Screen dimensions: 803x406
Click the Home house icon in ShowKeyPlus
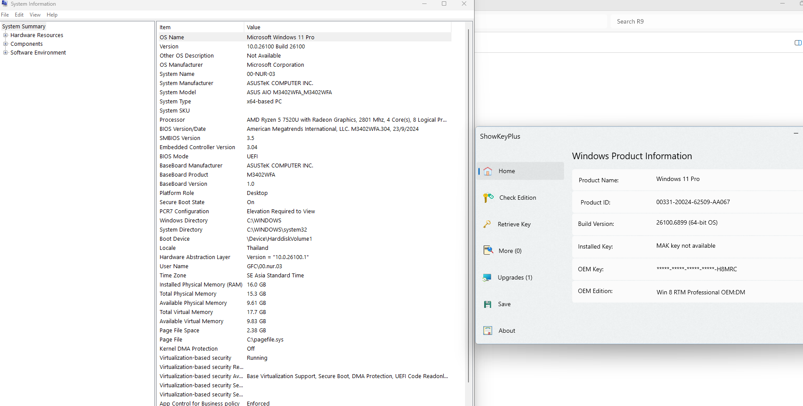488,171
